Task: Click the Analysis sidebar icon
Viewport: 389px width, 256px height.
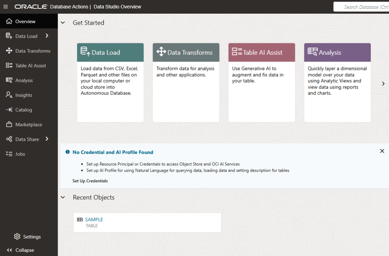Action: 9,80
